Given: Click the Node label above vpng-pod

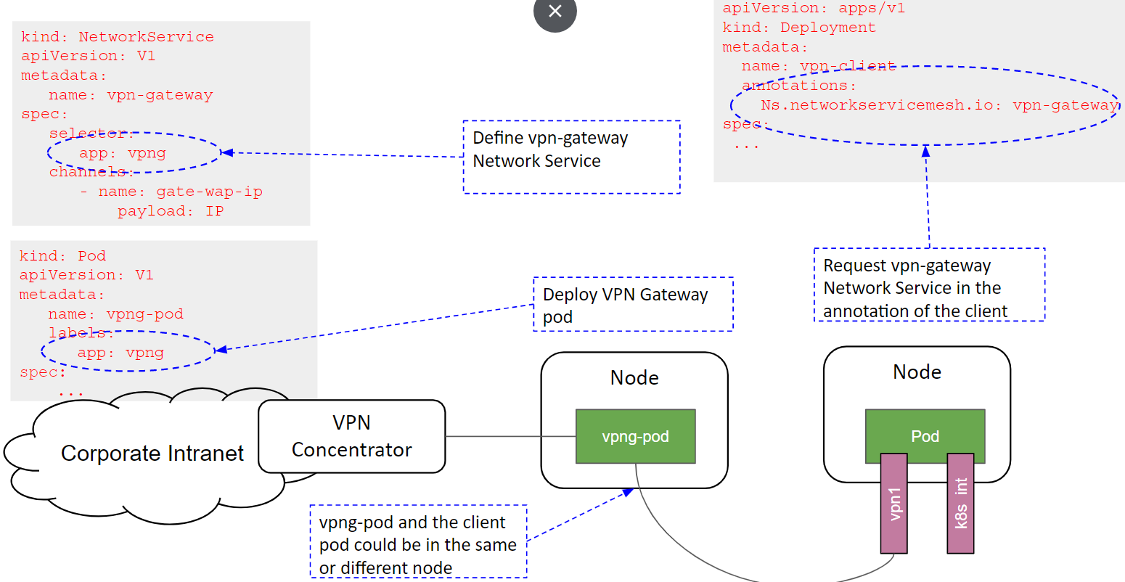Looking at the screenshot, I should coord(634,378).
